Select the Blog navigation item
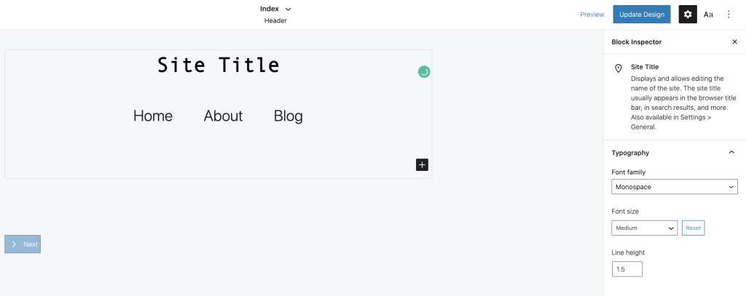This screenshot has width=746, height=296. (x=288, y=116)
